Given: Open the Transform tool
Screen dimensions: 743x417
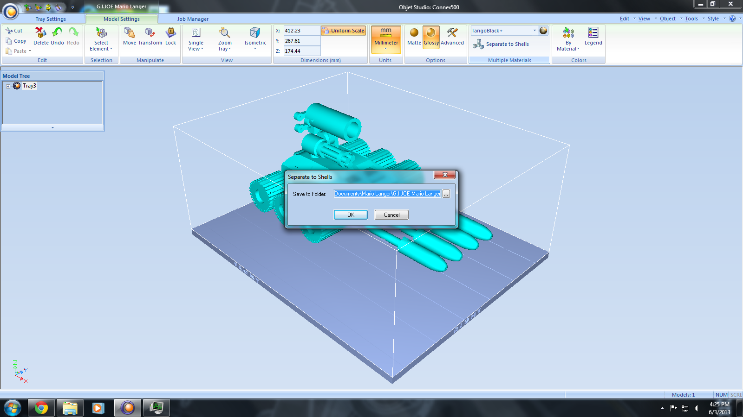Looking at the screenshot, I should (x=150, y=36).
